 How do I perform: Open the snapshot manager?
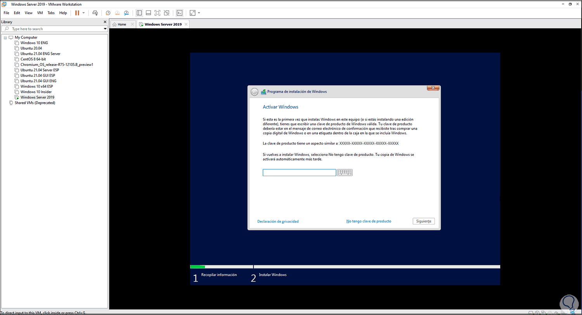(126, 13)
